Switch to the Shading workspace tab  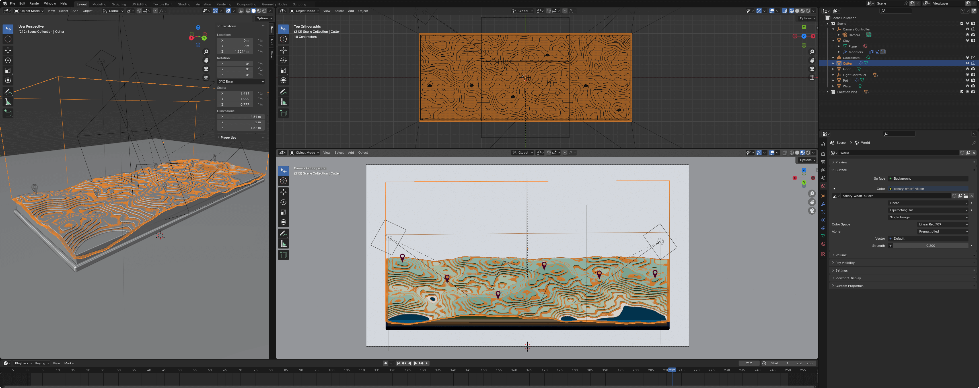(184, 4)
